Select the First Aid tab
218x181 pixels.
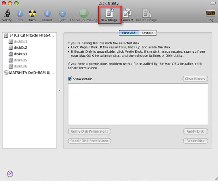(x=129, y=33)
